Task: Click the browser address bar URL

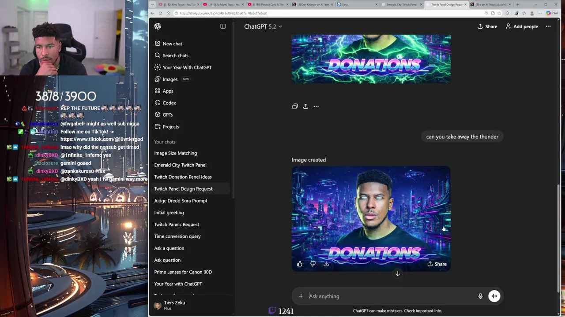Action: click(x=223, y=13)
